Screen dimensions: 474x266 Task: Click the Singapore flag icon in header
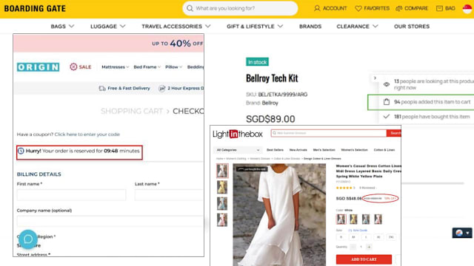pos(467,8)
